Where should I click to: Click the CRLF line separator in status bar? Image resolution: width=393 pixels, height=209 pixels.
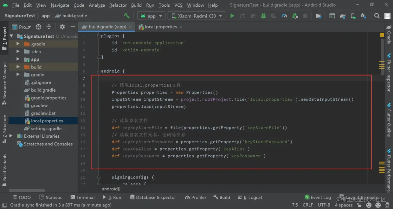[308, 205]
